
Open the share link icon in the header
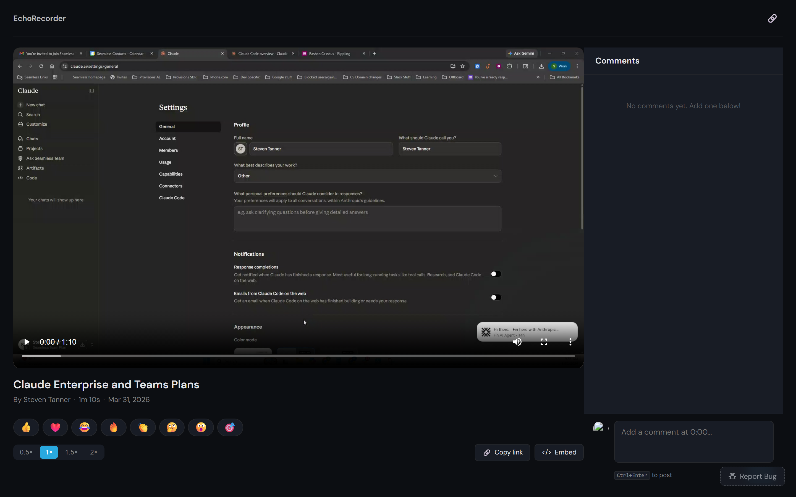pos(772,18)
